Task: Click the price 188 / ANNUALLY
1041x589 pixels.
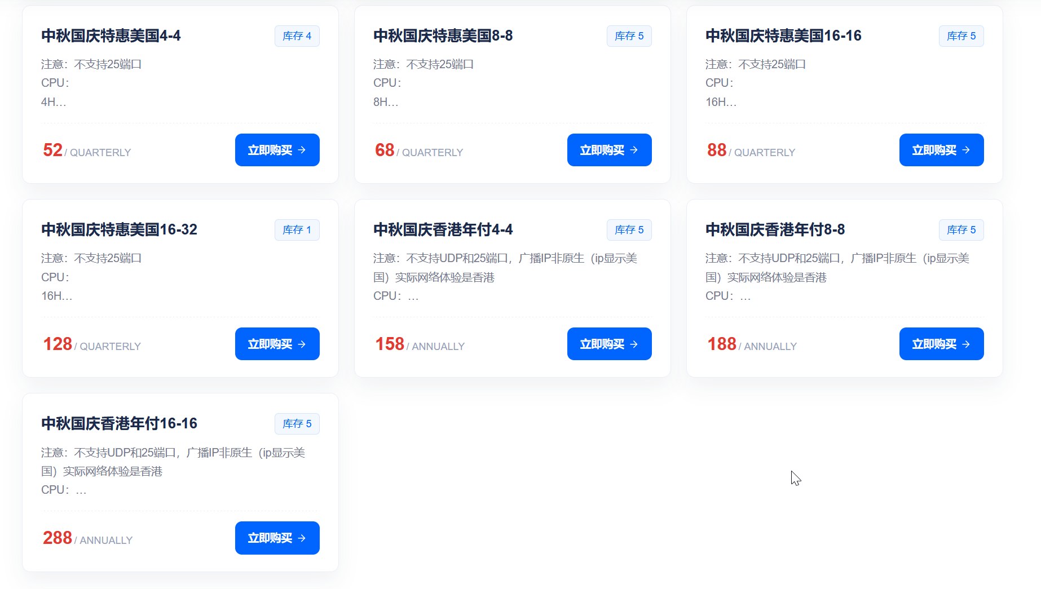Action: pyautogui.click(x=752, y=344)
